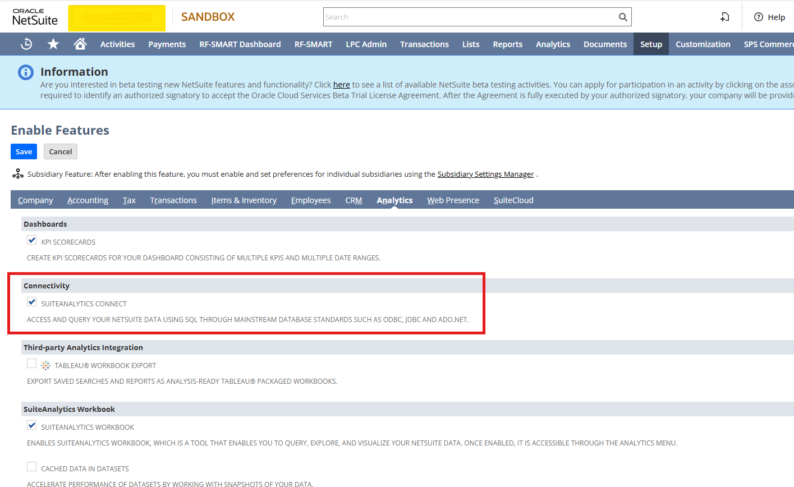Click the blue Save button
Screen dimensions: 794x487
(24, 151)
